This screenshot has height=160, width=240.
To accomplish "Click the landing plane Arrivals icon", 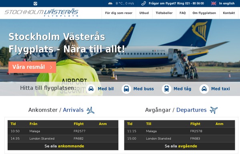I will 90,110.
